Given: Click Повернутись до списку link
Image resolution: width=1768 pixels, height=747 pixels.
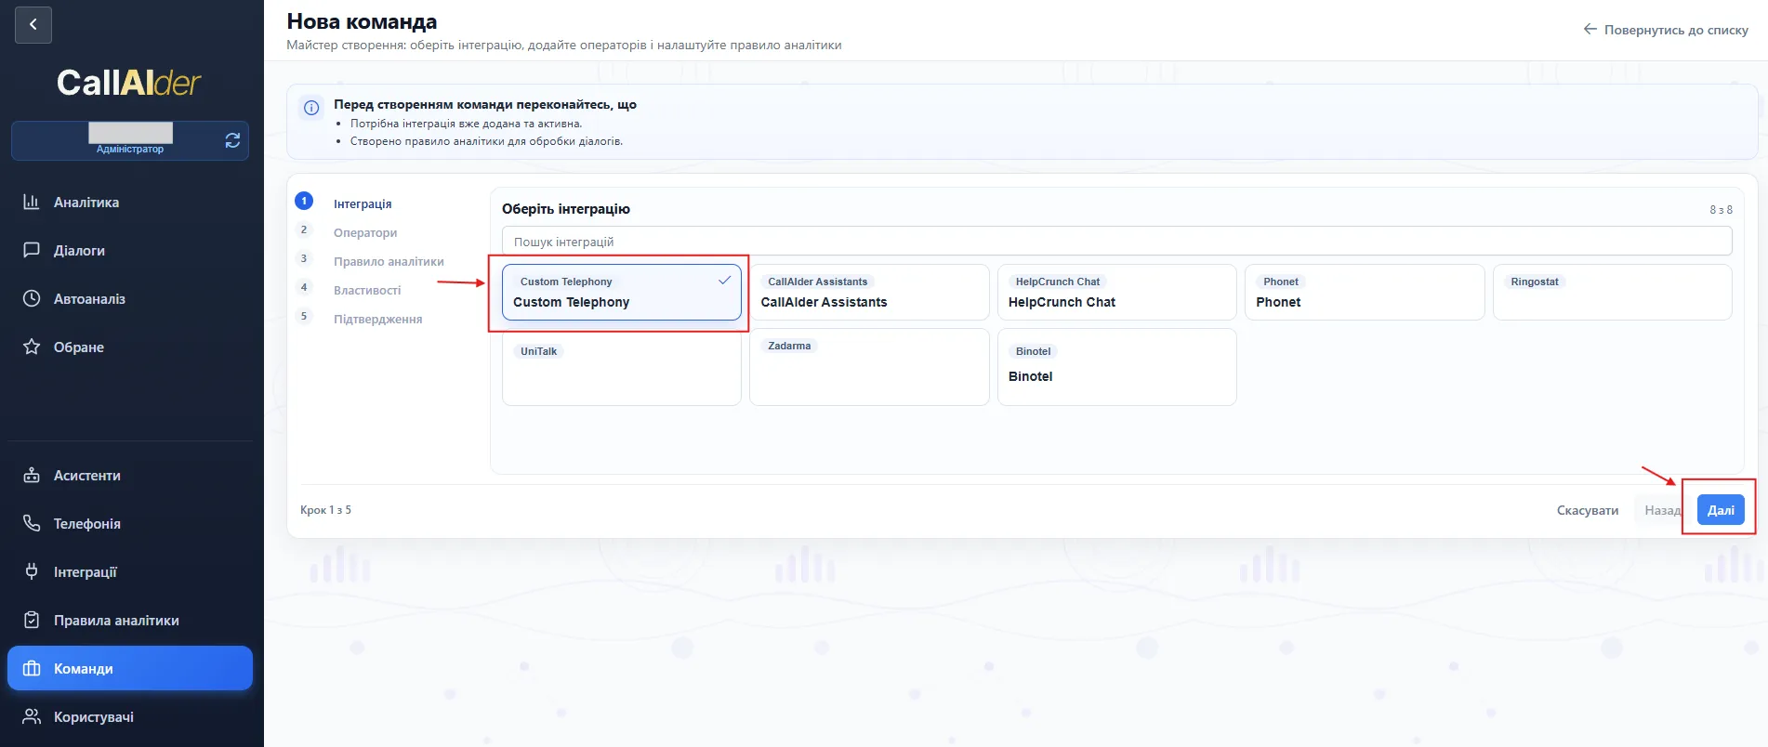Looking at the screenshot, I should (x=1666, y=30).
